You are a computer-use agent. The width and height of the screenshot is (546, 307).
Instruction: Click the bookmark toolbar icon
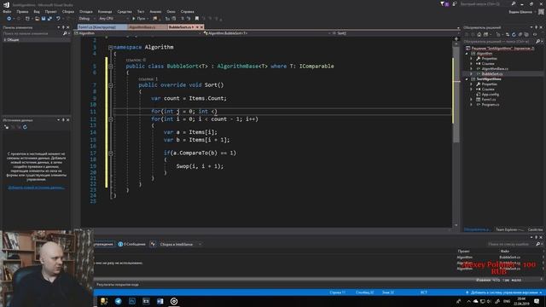(x=197, y=19)
